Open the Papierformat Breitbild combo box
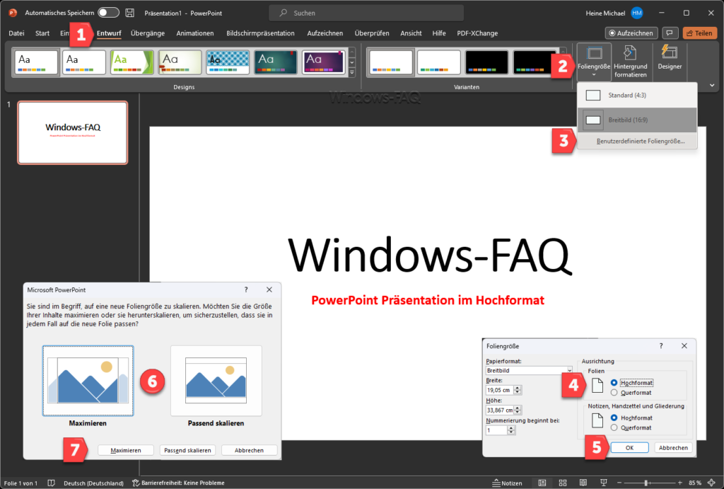 (529, 370)
